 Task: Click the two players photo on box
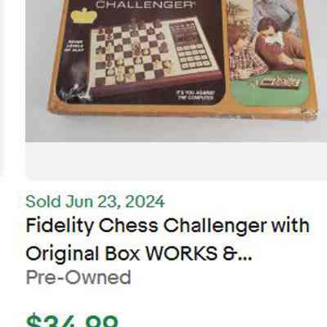(270, 53)
